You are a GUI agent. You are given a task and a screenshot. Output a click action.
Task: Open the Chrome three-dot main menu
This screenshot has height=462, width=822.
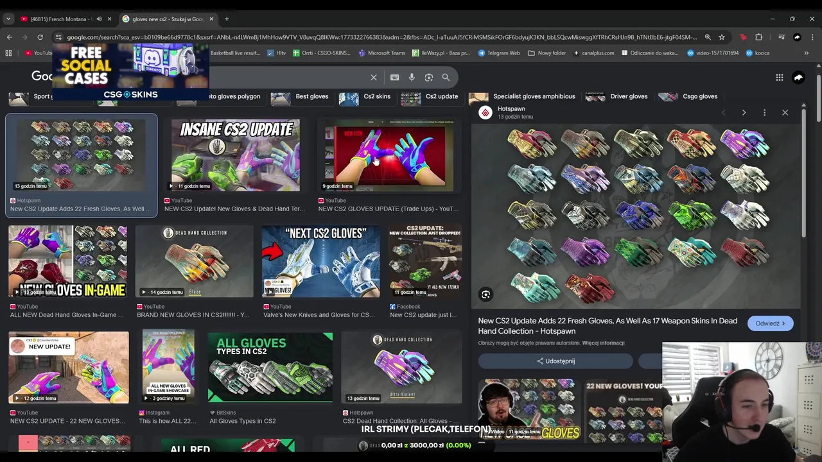tap(813, 37)
